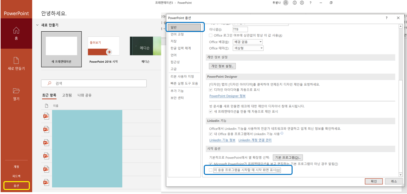The height and width of the screenshot is (194, 407).
Task: Click 계정 in the sidebar
Action: [x=16, y=167]
